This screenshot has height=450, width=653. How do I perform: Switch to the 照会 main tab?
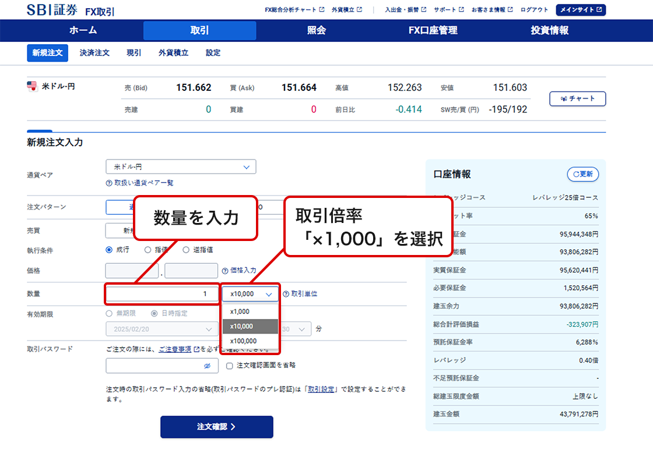click(x=317, y=30)
